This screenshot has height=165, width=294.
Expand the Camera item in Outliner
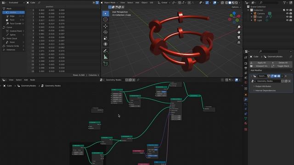coord(252,13)
